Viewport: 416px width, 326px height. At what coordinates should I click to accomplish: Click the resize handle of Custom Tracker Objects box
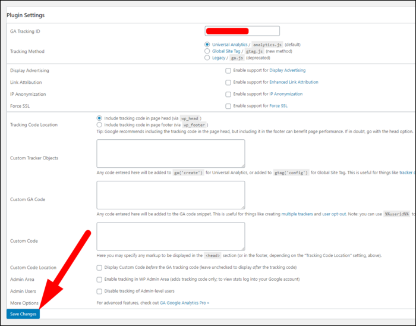coord(243,165)
